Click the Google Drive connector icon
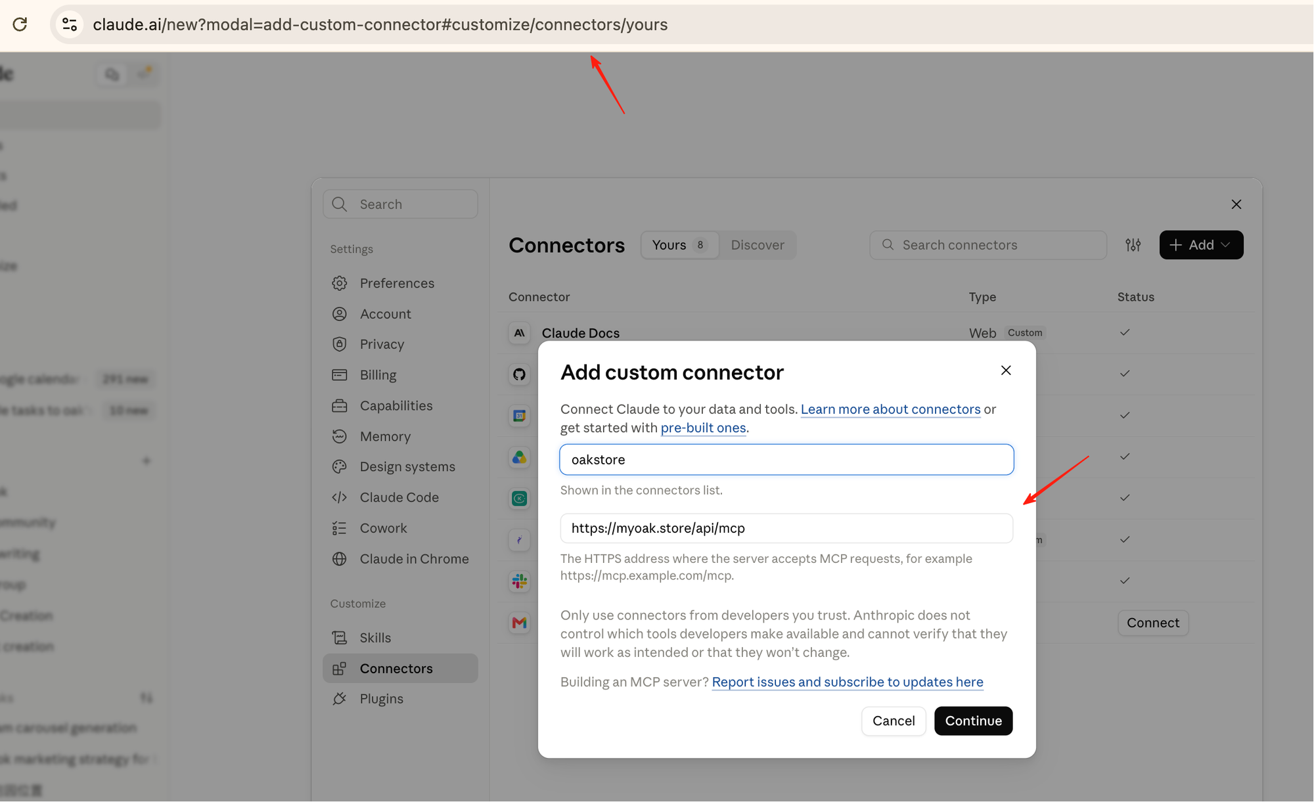1314x802 pixels. tap(519, 457)
